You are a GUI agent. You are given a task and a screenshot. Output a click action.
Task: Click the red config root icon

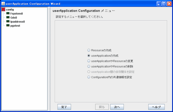coord(3,10)
